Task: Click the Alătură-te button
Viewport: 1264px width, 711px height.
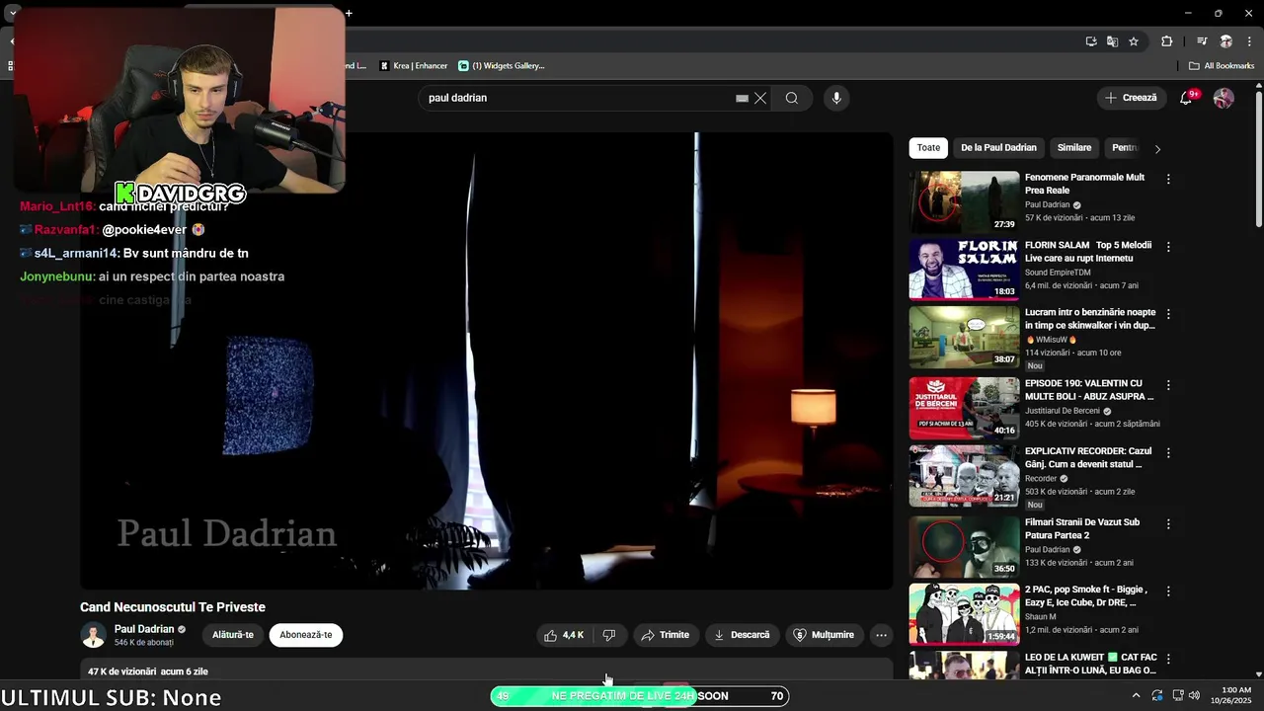Action: point(233,635)
